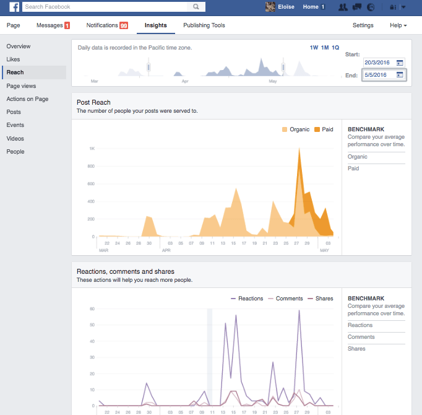This screenshot has height=415, width=422.
Task: Open the friend requests icon
Action: pyautogui.click(x=343, y=7)
